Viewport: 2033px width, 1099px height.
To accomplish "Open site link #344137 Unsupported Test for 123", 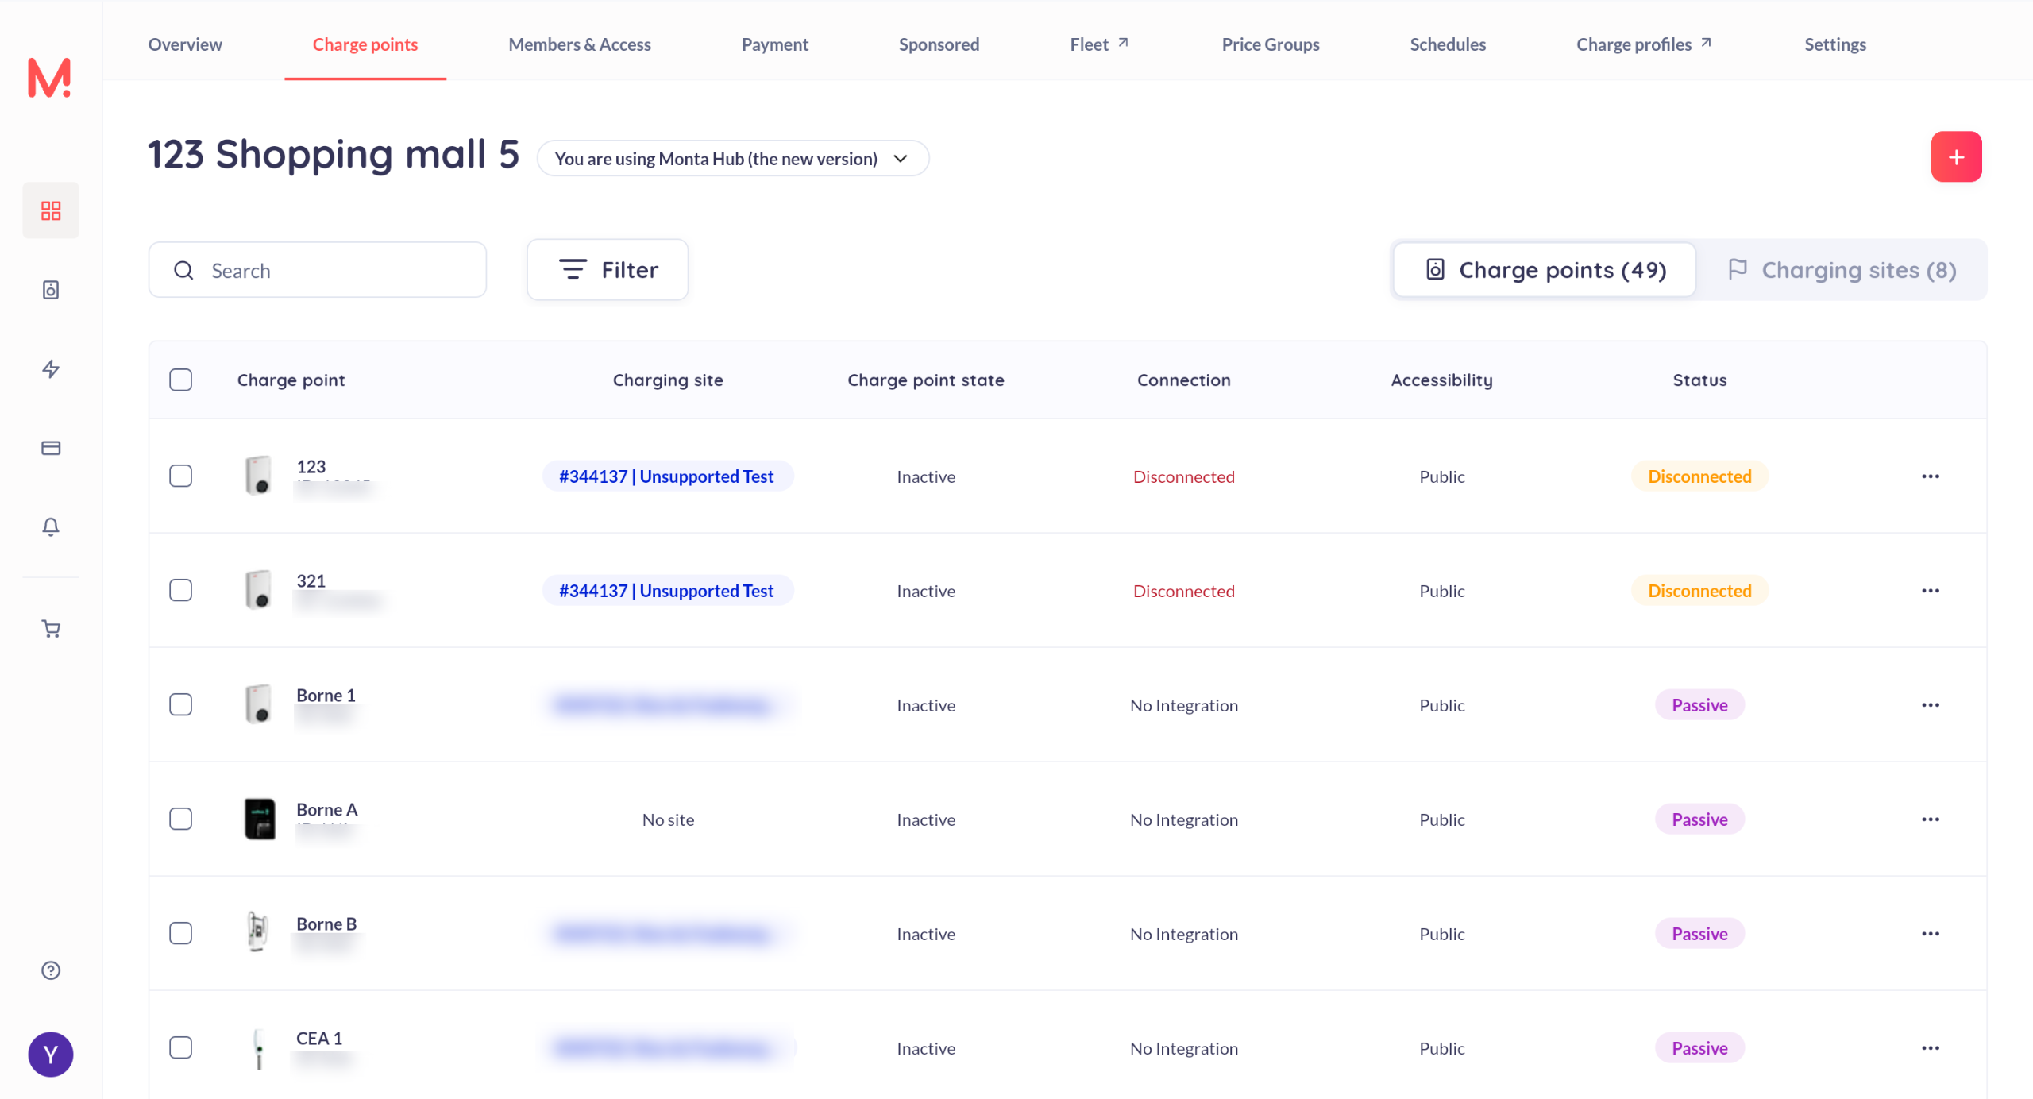I will (x=666, y=476).
